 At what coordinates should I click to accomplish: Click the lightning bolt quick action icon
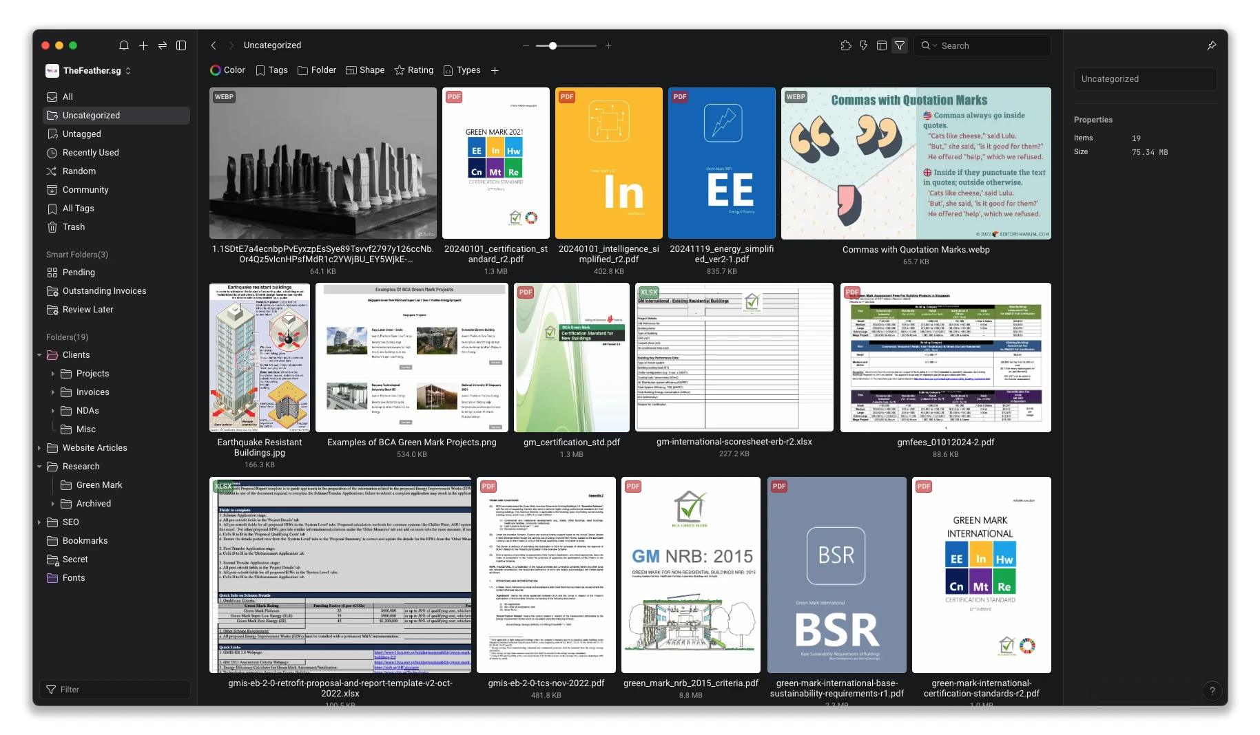point(863,45)
